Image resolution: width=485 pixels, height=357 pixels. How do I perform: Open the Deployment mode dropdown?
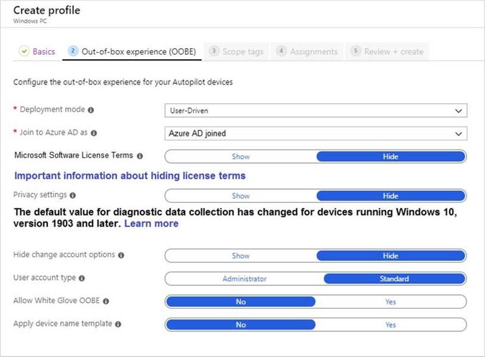(x=315, y=110)
